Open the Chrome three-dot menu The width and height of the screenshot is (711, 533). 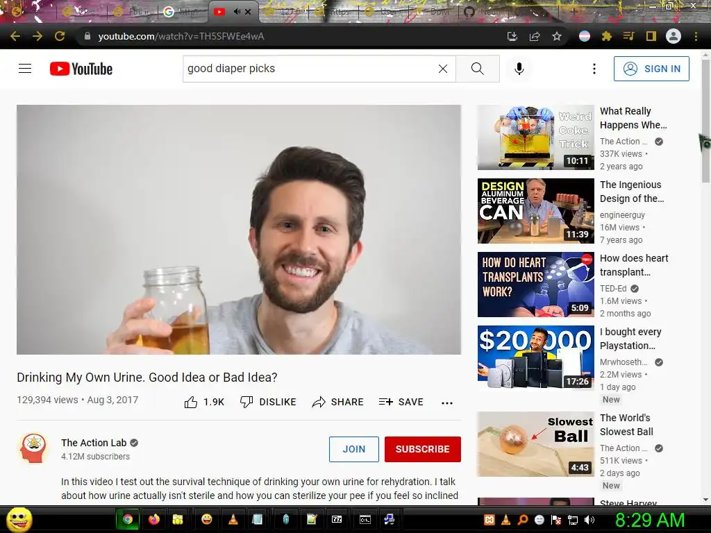pos(696,36)
